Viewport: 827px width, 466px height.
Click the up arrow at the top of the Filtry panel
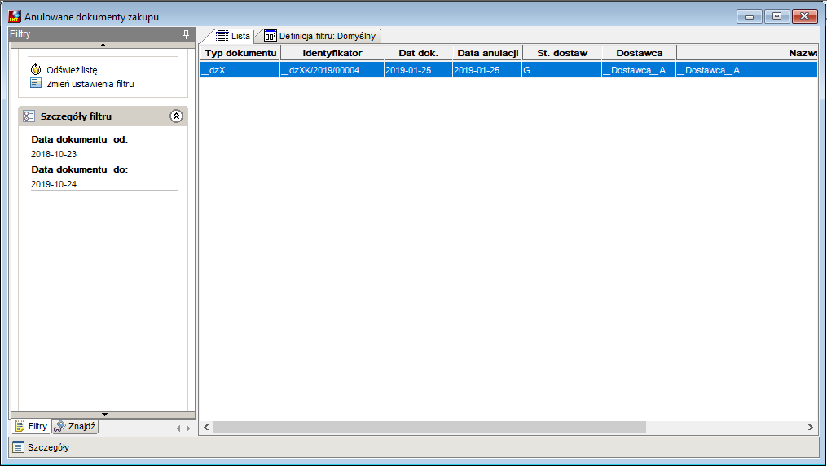click(x=103, y=45)
